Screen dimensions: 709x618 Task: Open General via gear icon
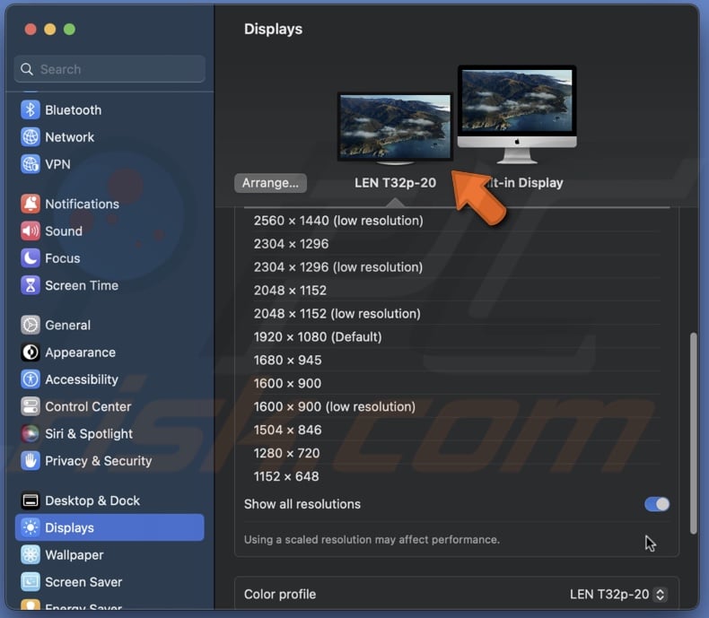point(31,325)
